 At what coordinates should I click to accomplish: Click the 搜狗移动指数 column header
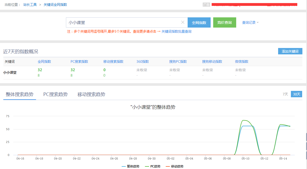click(x=212, y=62)
